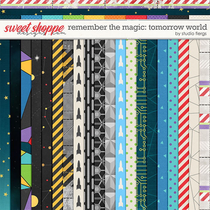Select the aqua paper with purple dots
Viewport: 210px width, 210px height.
click(x=173, y=125)
